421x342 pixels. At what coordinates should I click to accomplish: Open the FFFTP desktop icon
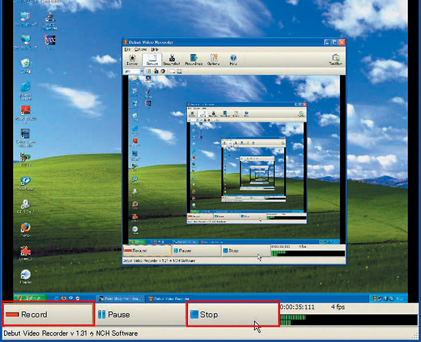tap(26, 159)
